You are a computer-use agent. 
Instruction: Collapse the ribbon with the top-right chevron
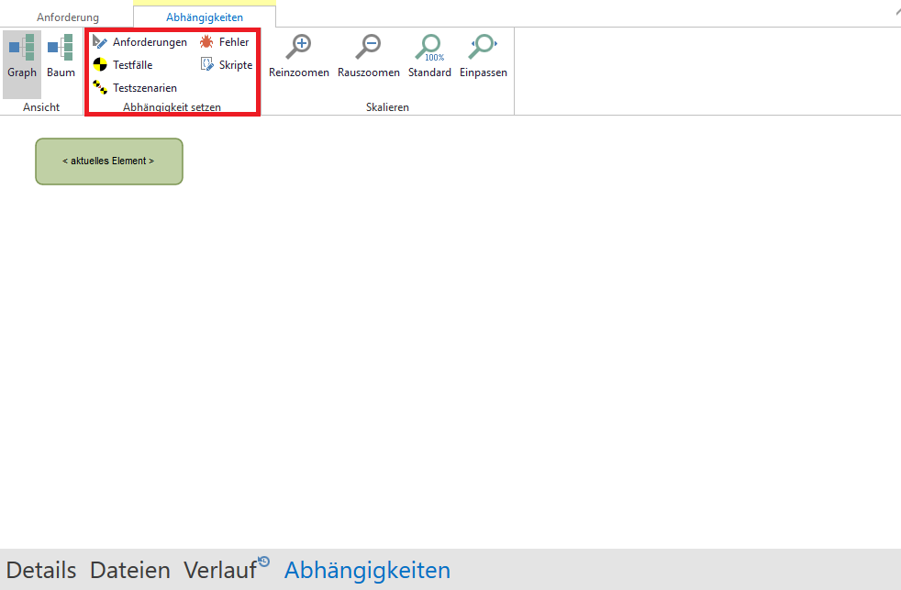click(896, 11)
